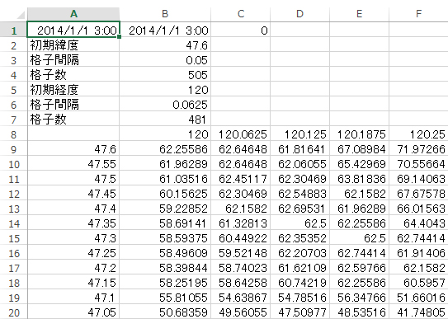Select cell with value 55.81055
The height and width of the screenshot is (319, 448).
click(165, 298)
